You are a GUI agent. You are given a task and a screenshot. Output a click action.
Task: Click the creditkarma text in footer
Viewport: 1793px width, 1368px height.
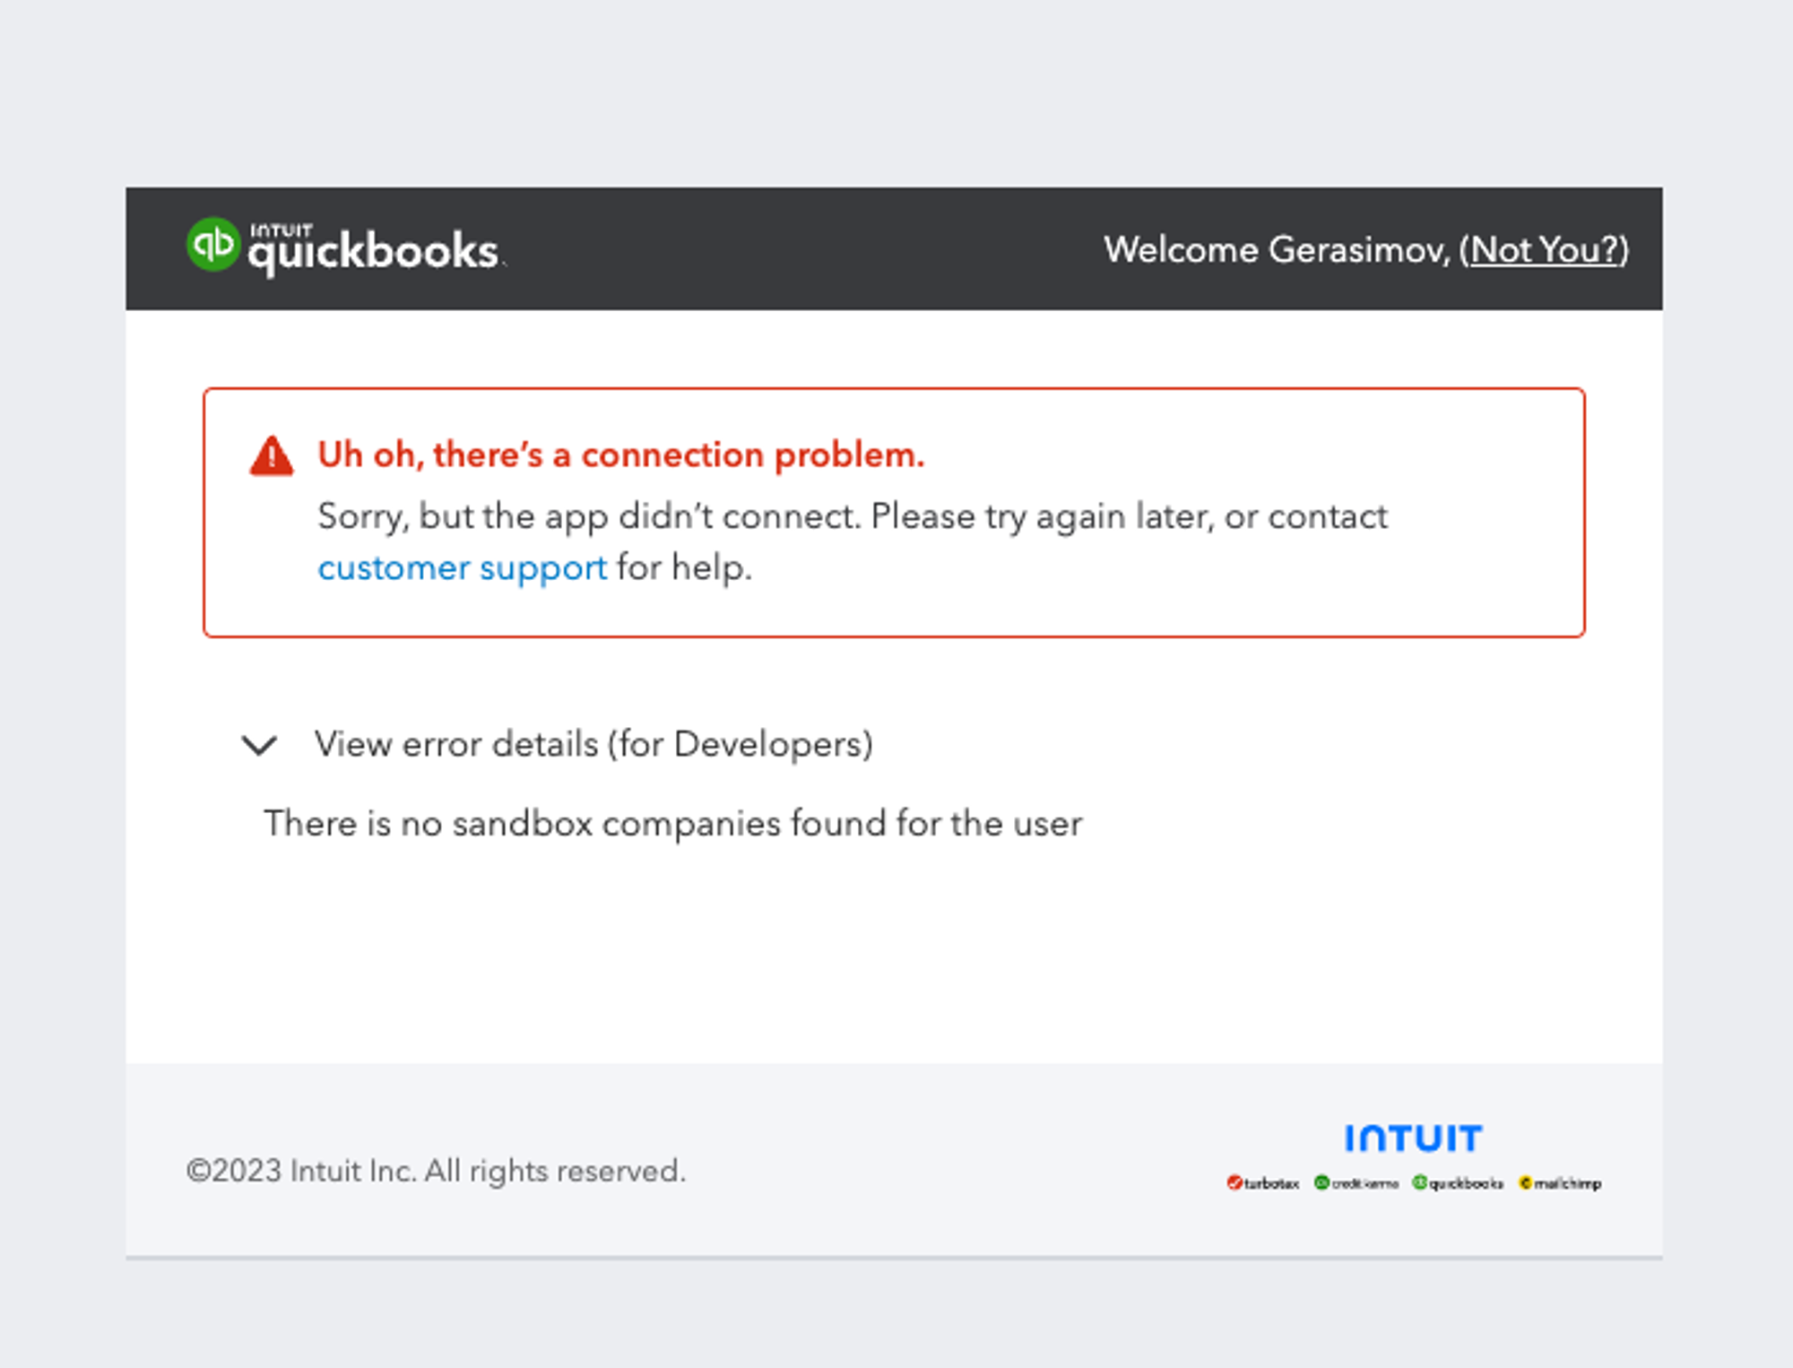(1365, 1183)
